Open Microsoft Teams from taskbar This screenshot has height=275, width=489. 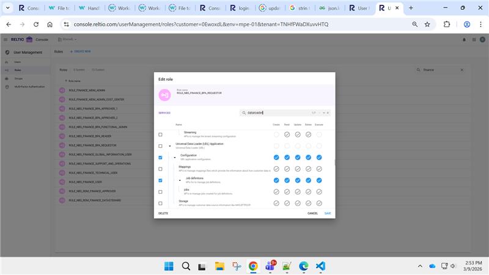coord(270,266)
